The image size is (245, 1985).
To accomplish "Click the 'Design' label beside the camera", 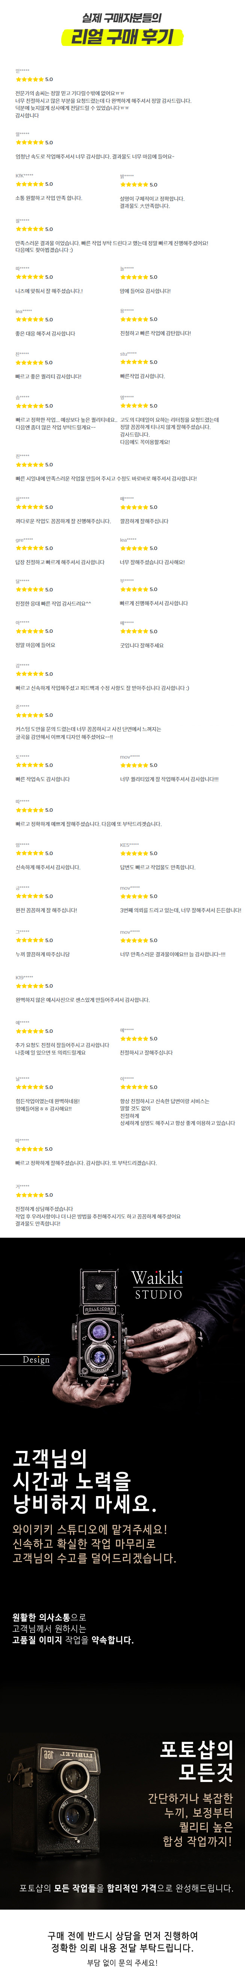I will point(36,1359).
